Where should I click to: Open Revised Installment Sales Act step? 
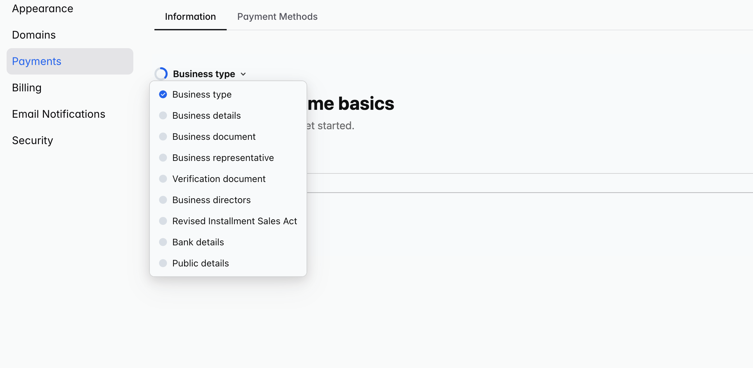[x=235, y=221]
